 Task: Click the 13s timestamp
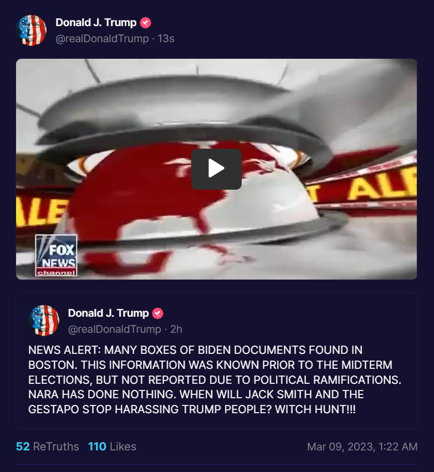coord(166,38)
